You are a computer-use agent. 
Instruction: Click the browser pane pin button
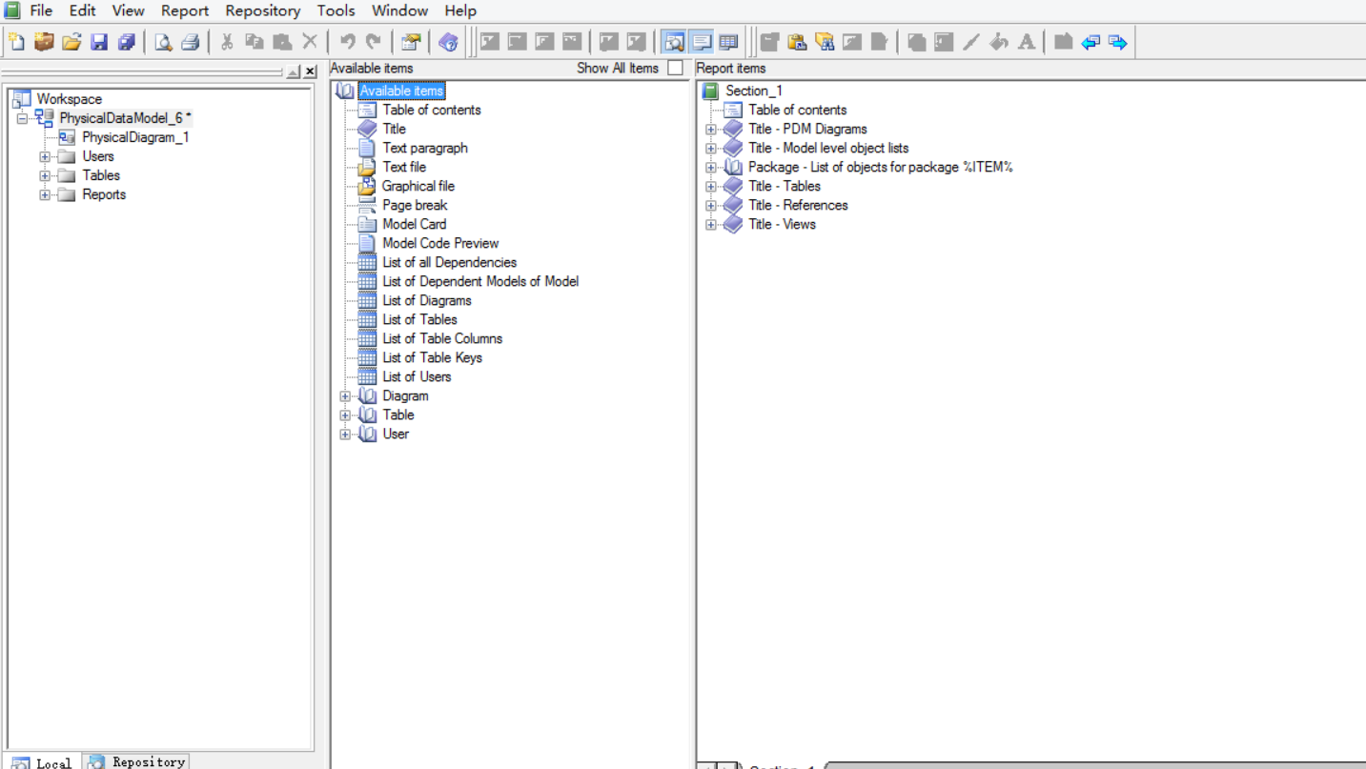pyautogui.click(x=294, y=71)
